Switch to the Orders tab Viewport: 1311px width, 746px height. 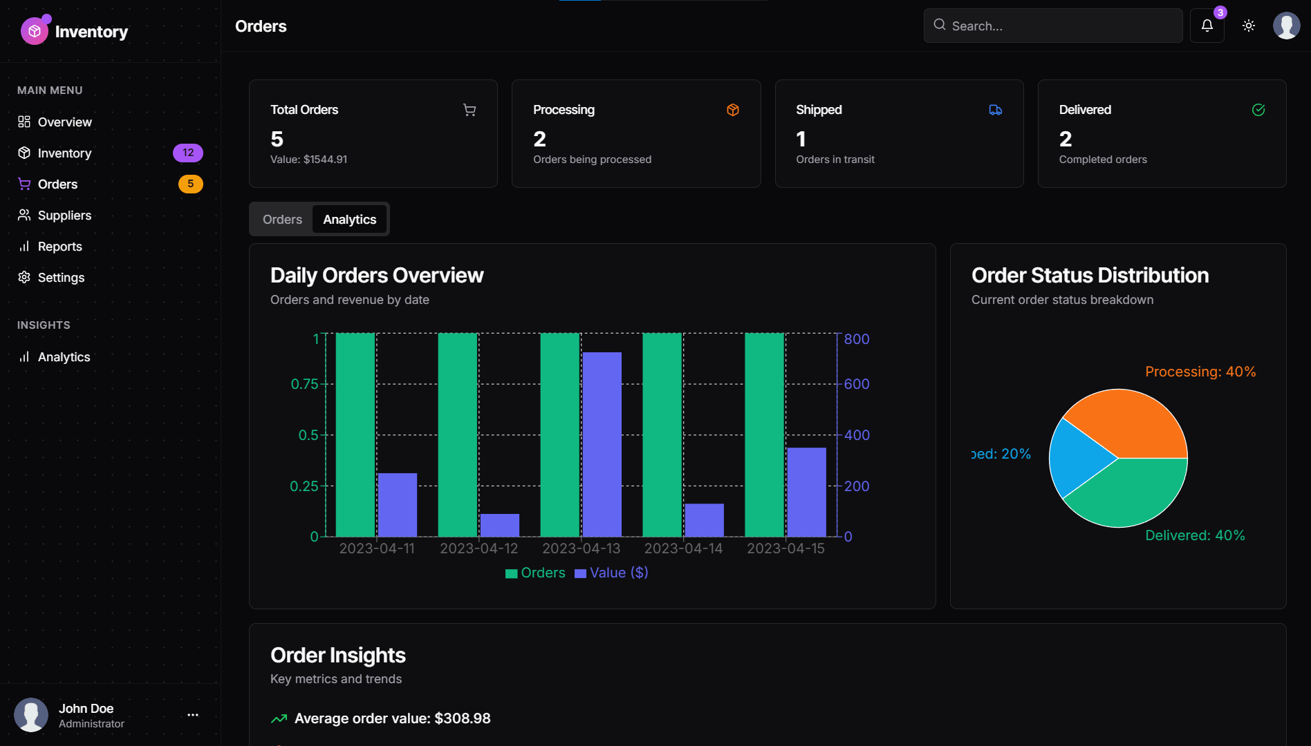[x=281, y=219]
